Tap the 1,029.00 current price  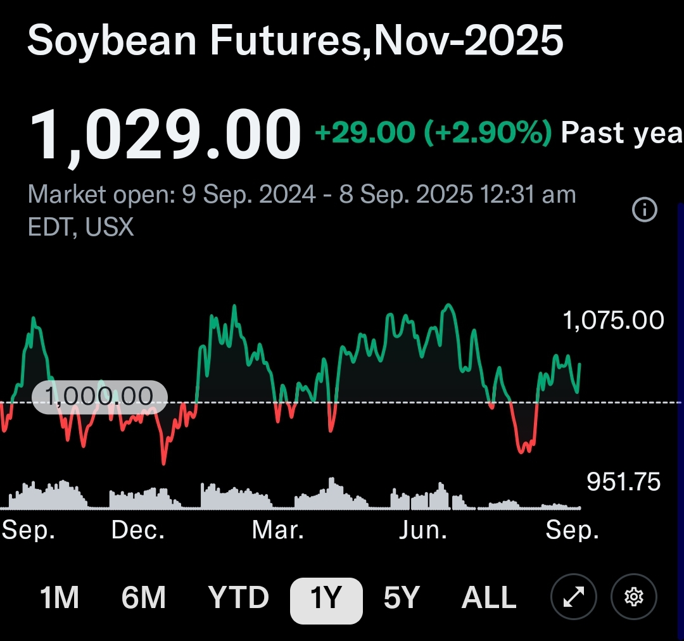(x=165, y=134)
